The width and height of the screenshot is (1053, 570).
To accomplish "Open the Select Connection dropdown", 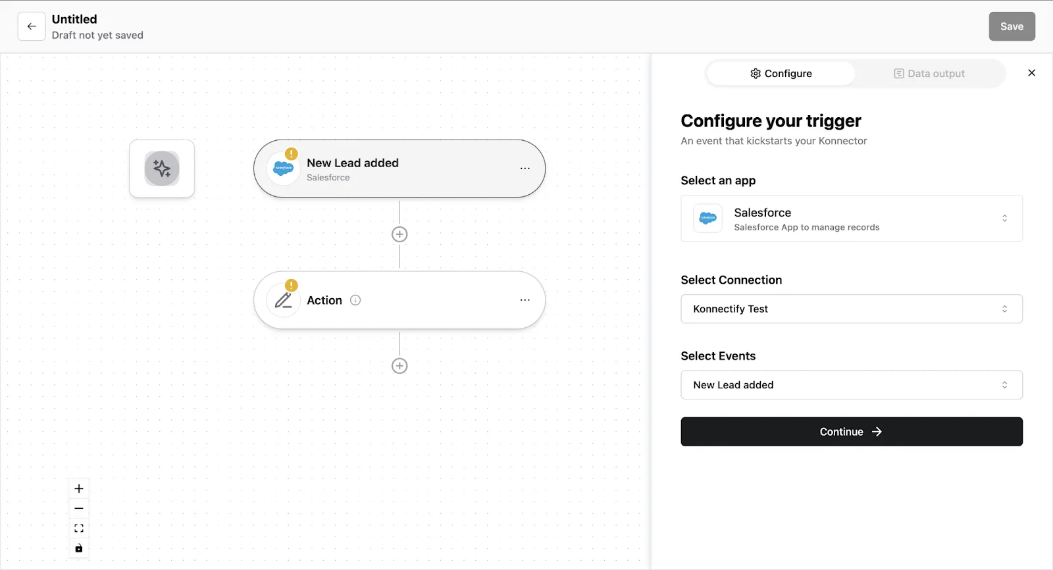I will point(852,309).
